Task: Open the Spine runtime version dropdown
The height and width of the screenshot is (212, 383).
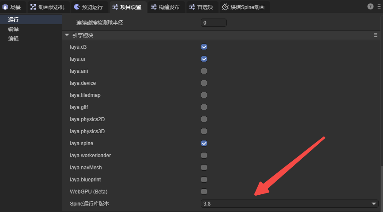Action: click(289, 203)
